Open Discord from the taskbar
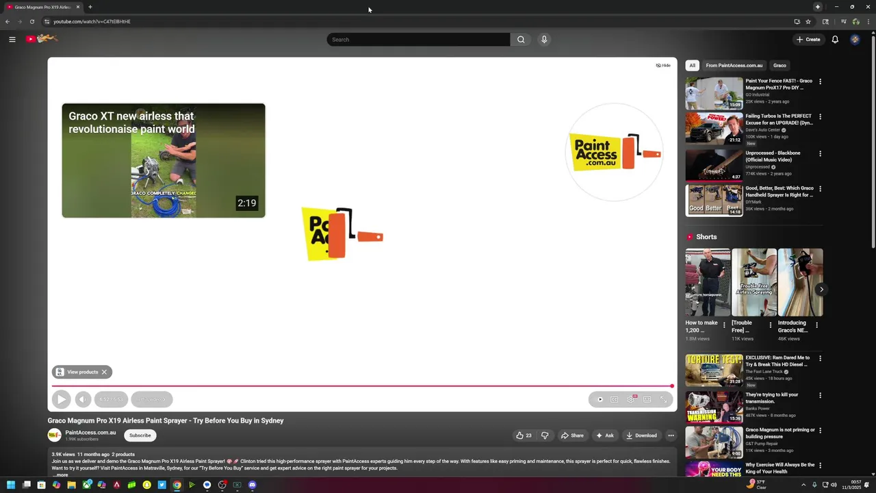Viewport: 876px width, 493px height. (x=253, y=485)
